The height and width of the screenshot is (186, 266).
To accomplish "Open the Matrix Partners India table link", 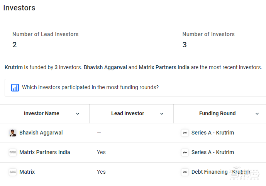I will 45,153.
